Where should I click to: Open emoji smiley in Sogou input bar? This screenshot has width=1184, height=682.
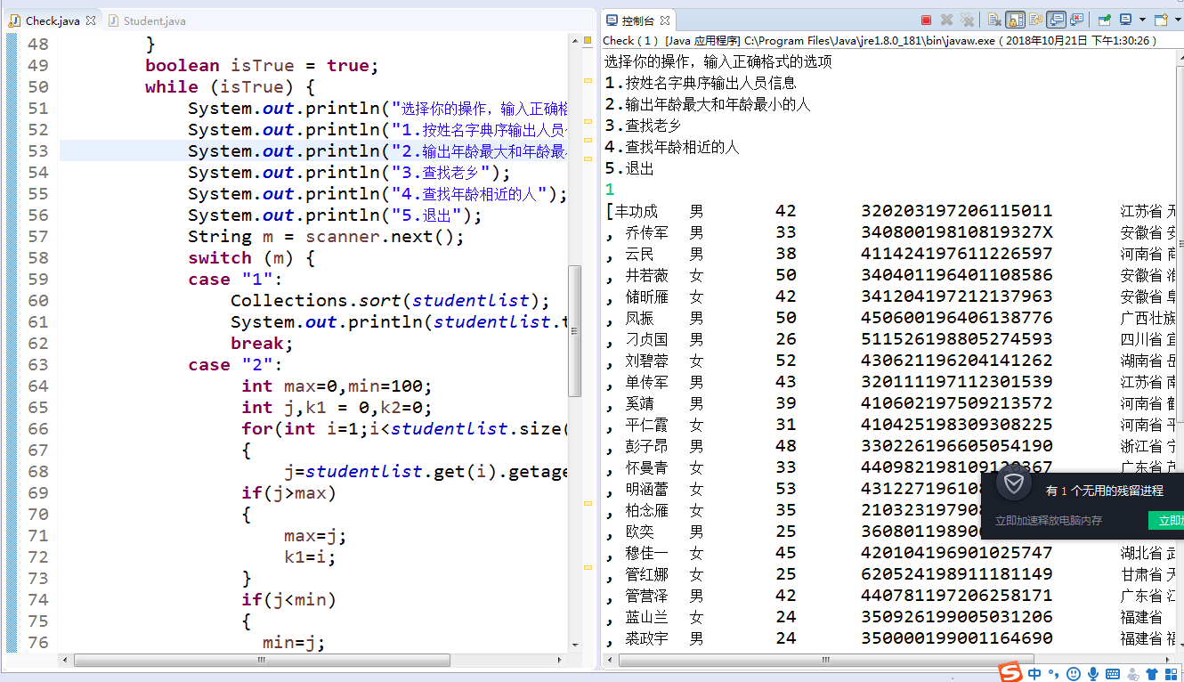point(1074,674)
